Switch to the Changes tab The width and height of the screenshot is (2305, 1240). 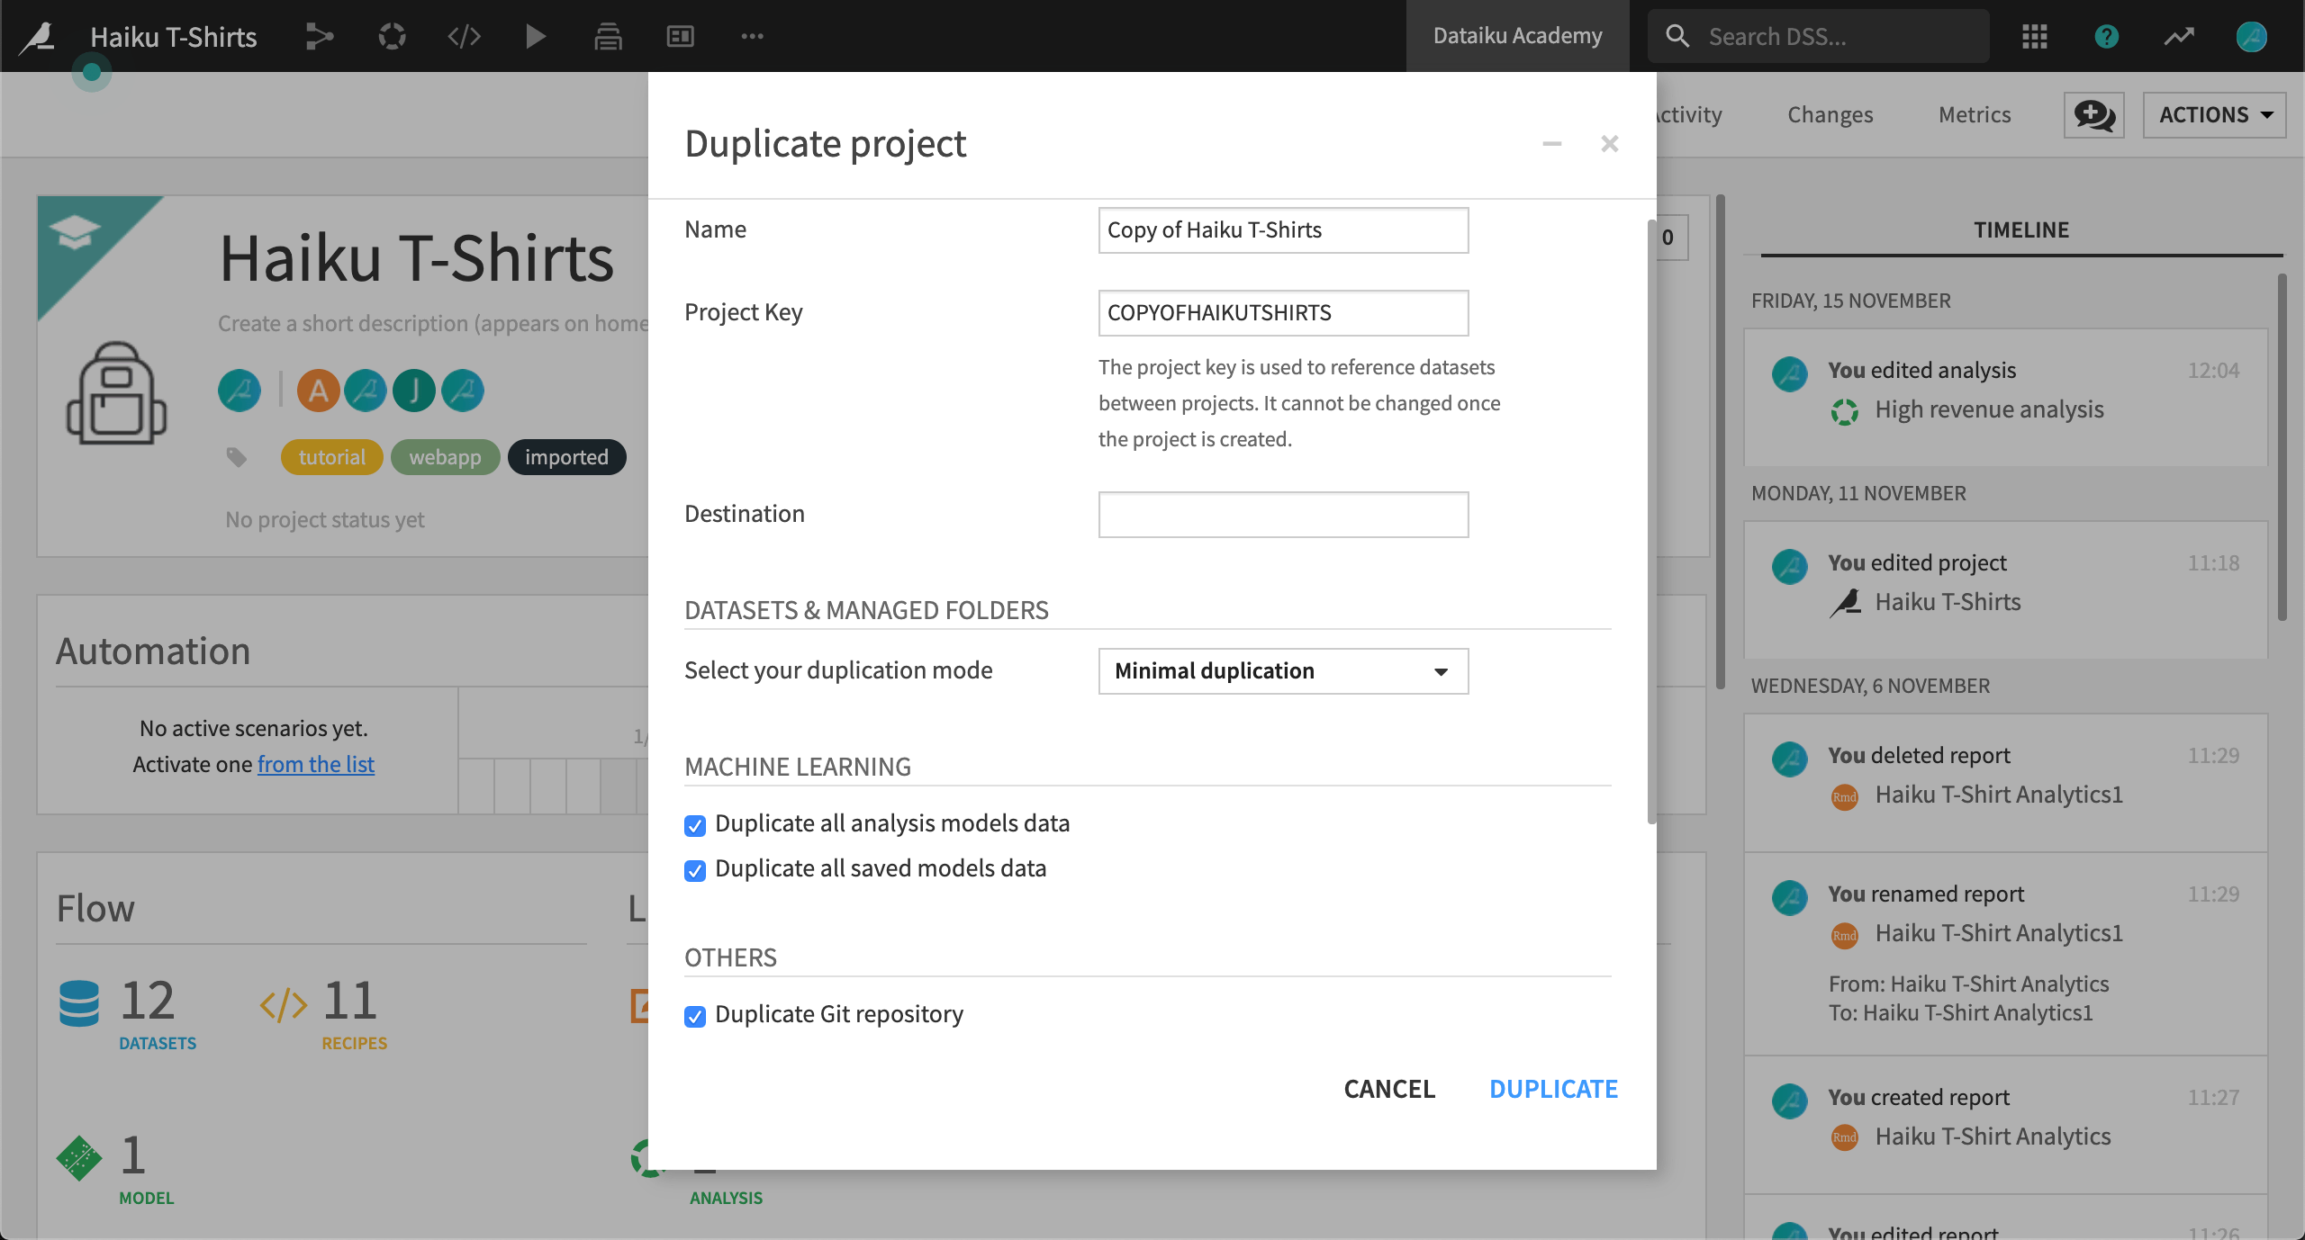1830,115
